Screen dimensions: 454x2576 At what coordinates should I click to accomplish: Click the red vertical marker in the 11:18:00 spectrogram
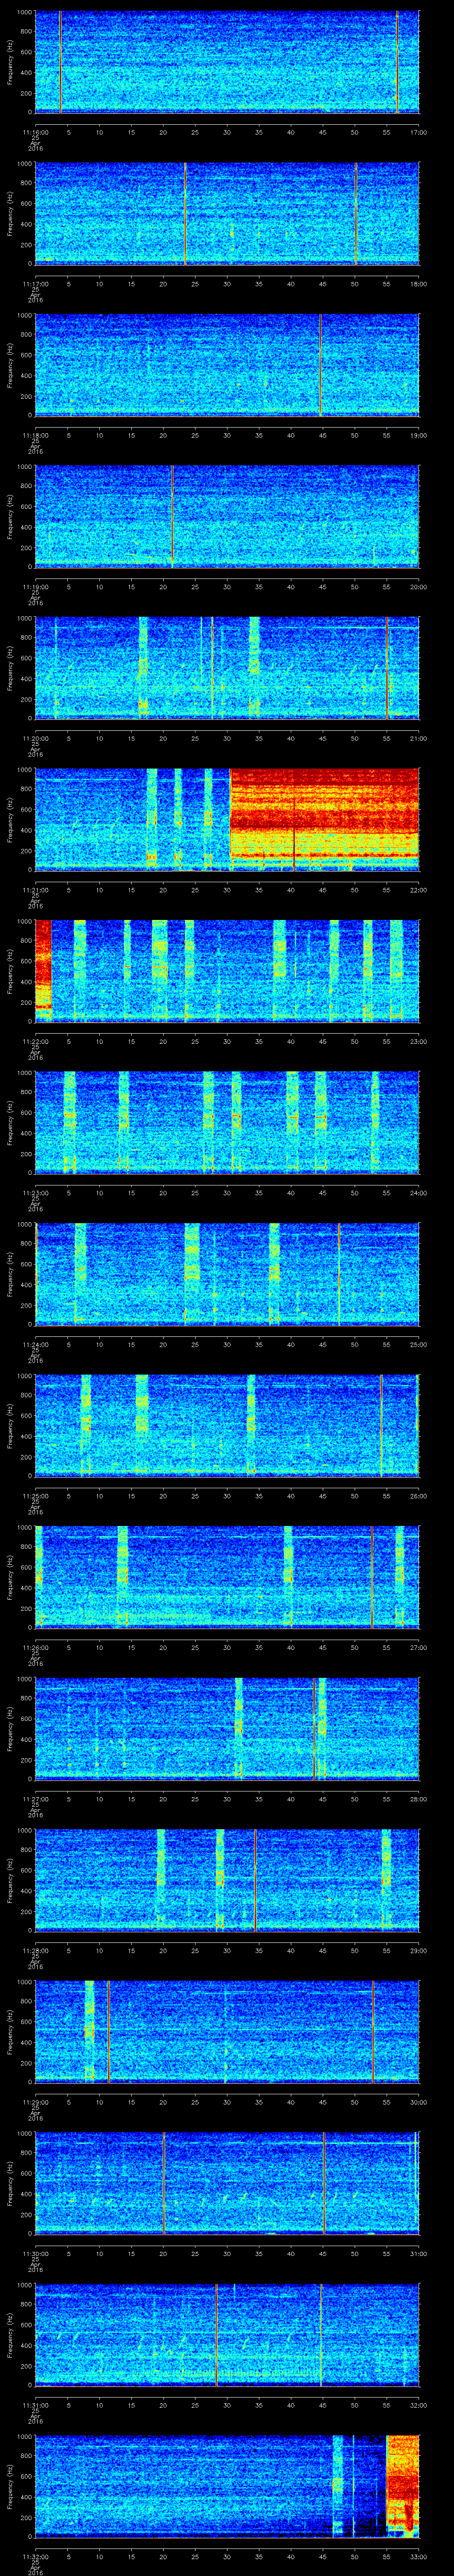click(319, 365)
